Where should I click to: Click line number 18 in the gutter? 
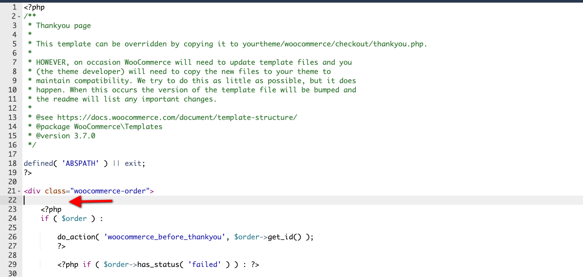tap(12, 163)
